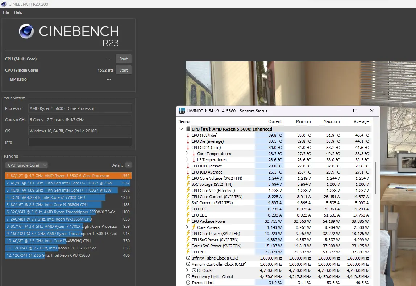Viewport: 416px width, 286px height.
Task: Click the lightning icon for CPU Core VID
Action: [188, 190]
